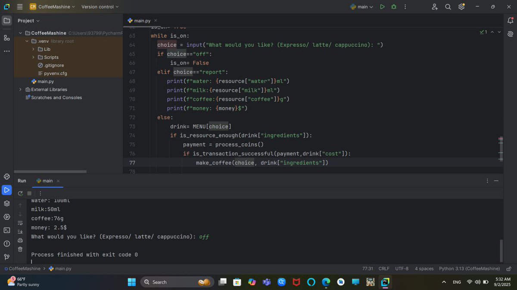
Task: Open the Structure tool window icon
Action: [x=7, y=38]
